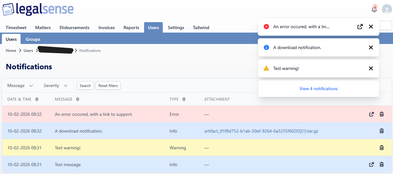Sort by Date & Time column arrows
This screenshot has width=393, height=174.
(x=37, y=99)
